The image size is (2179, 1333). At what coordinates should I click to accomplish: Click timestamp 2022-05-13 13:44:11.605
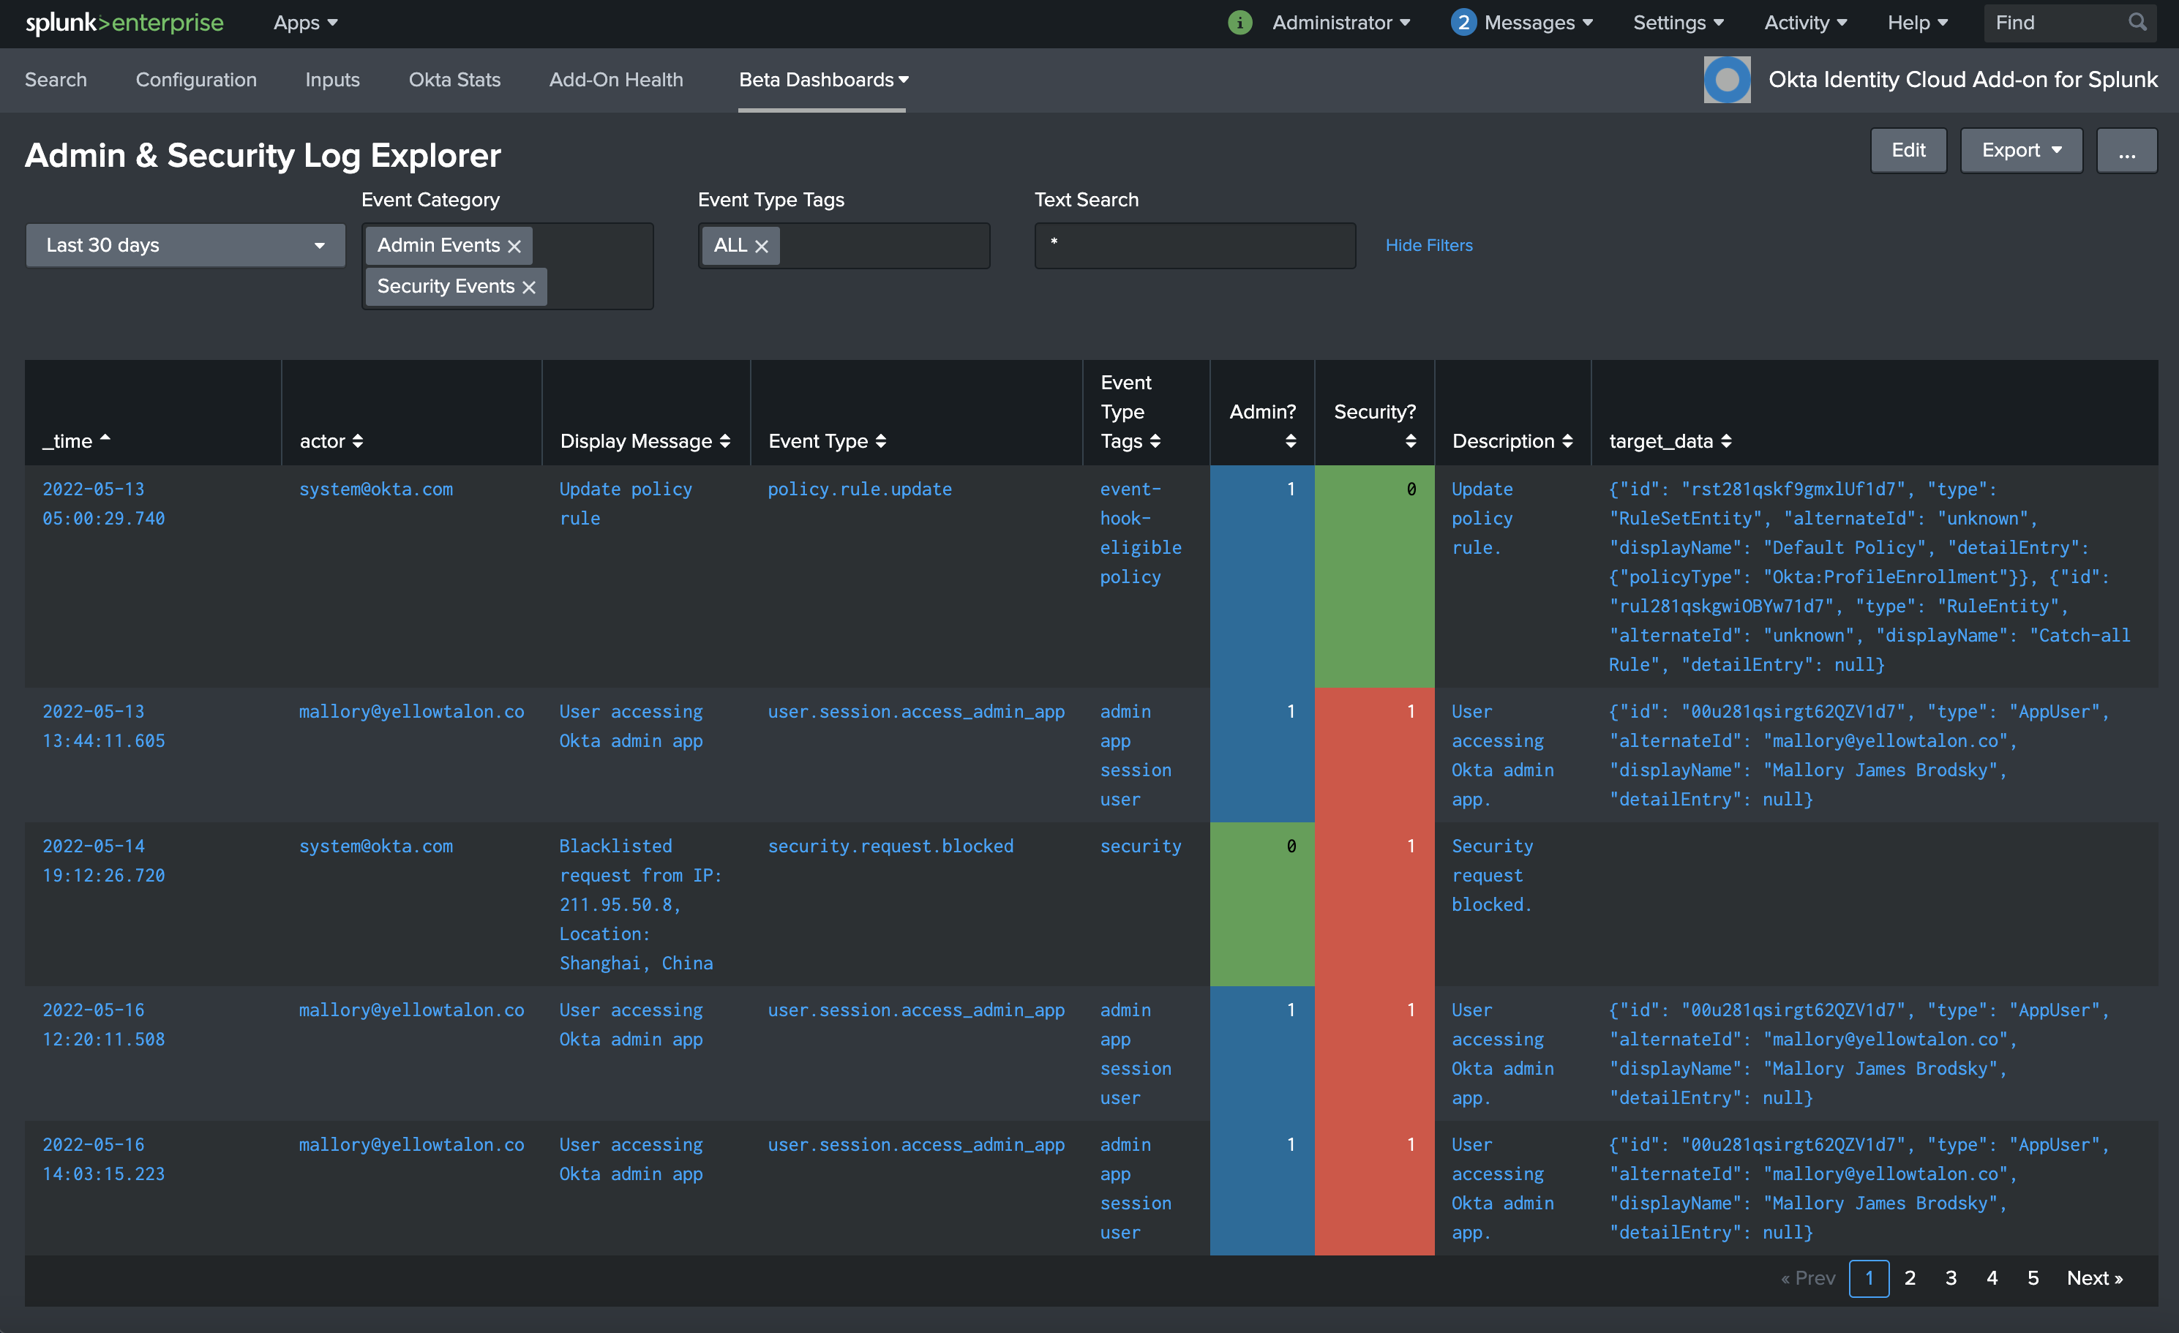[x=103, y=726]
